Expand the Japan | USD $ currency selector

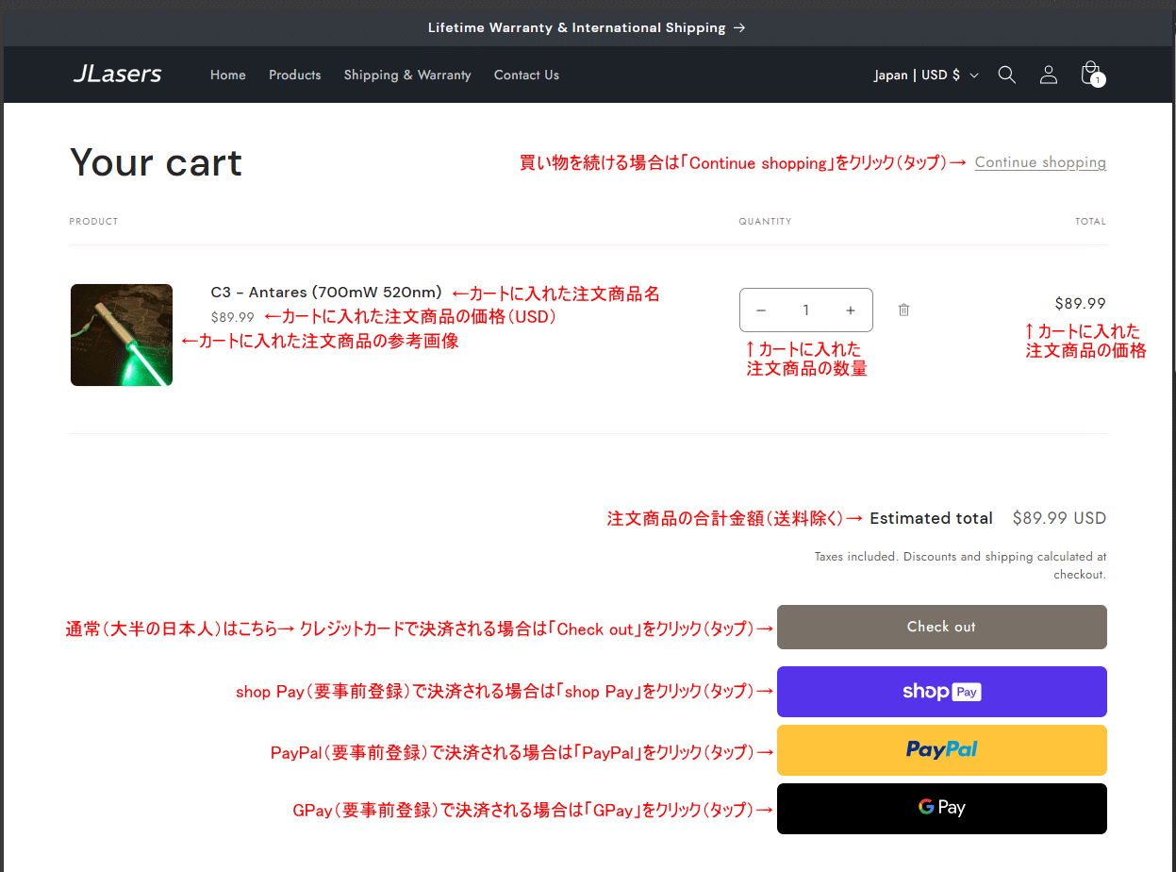[926, 75]
